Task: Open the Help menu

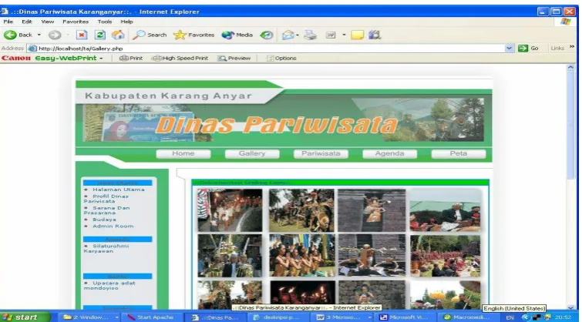Action: (126, 22)
